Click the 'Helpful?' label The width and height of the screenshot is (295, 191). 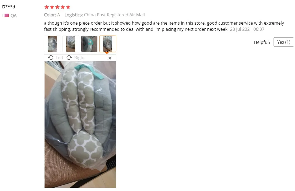(x=262, y=42)
